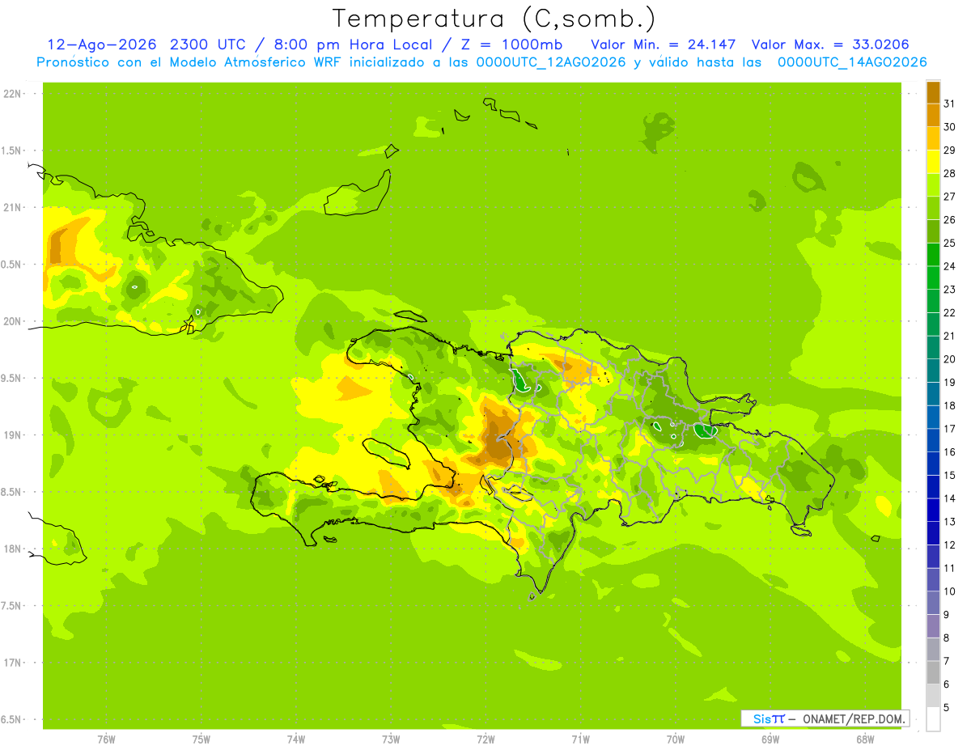Select the lime legend block between 27 and 28
Image resolution: width=971 pixels, height=750 pixels.
coord(933,184)
